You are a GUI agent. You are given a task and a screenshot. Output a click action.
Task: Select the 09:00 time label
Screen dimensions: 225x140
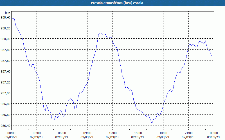click(87, 133)
